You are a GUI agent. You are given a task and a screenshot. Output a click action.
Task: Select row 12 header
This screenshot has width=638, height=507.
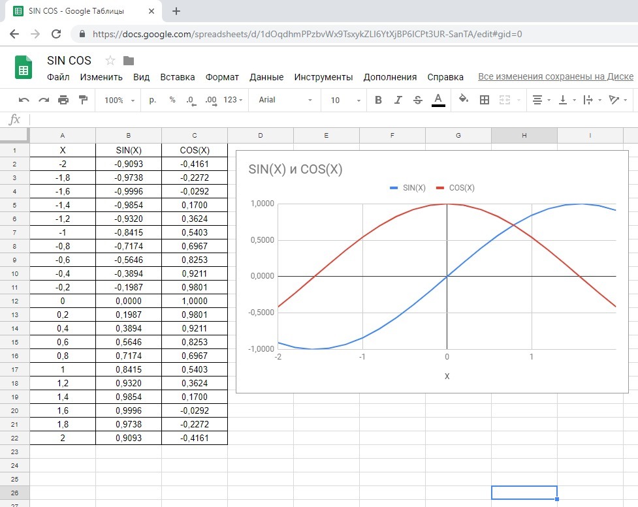click(x=14, y=301)
